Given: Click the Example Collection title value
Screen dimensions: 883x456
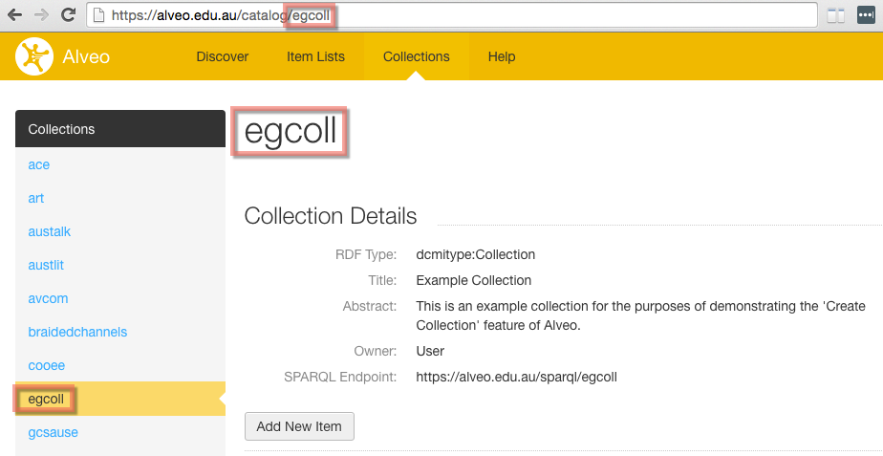Looking at the screenshot, I should click(x=474, y=280).
